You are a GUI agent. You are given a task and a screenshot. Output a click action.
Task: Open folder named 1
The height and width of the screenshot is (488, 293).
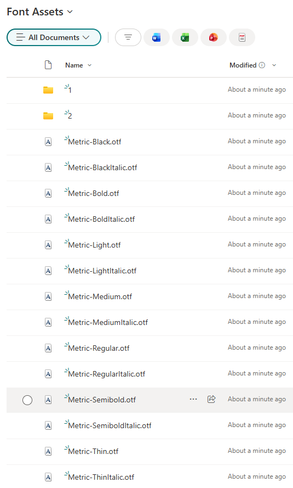click(70, 90)
